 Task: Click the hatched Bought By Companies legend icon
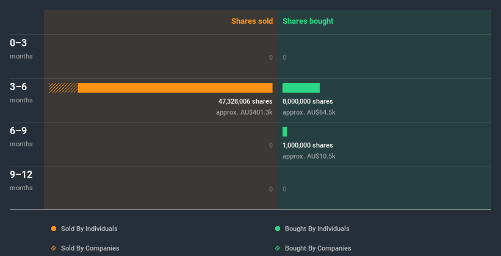coord(278,248)
